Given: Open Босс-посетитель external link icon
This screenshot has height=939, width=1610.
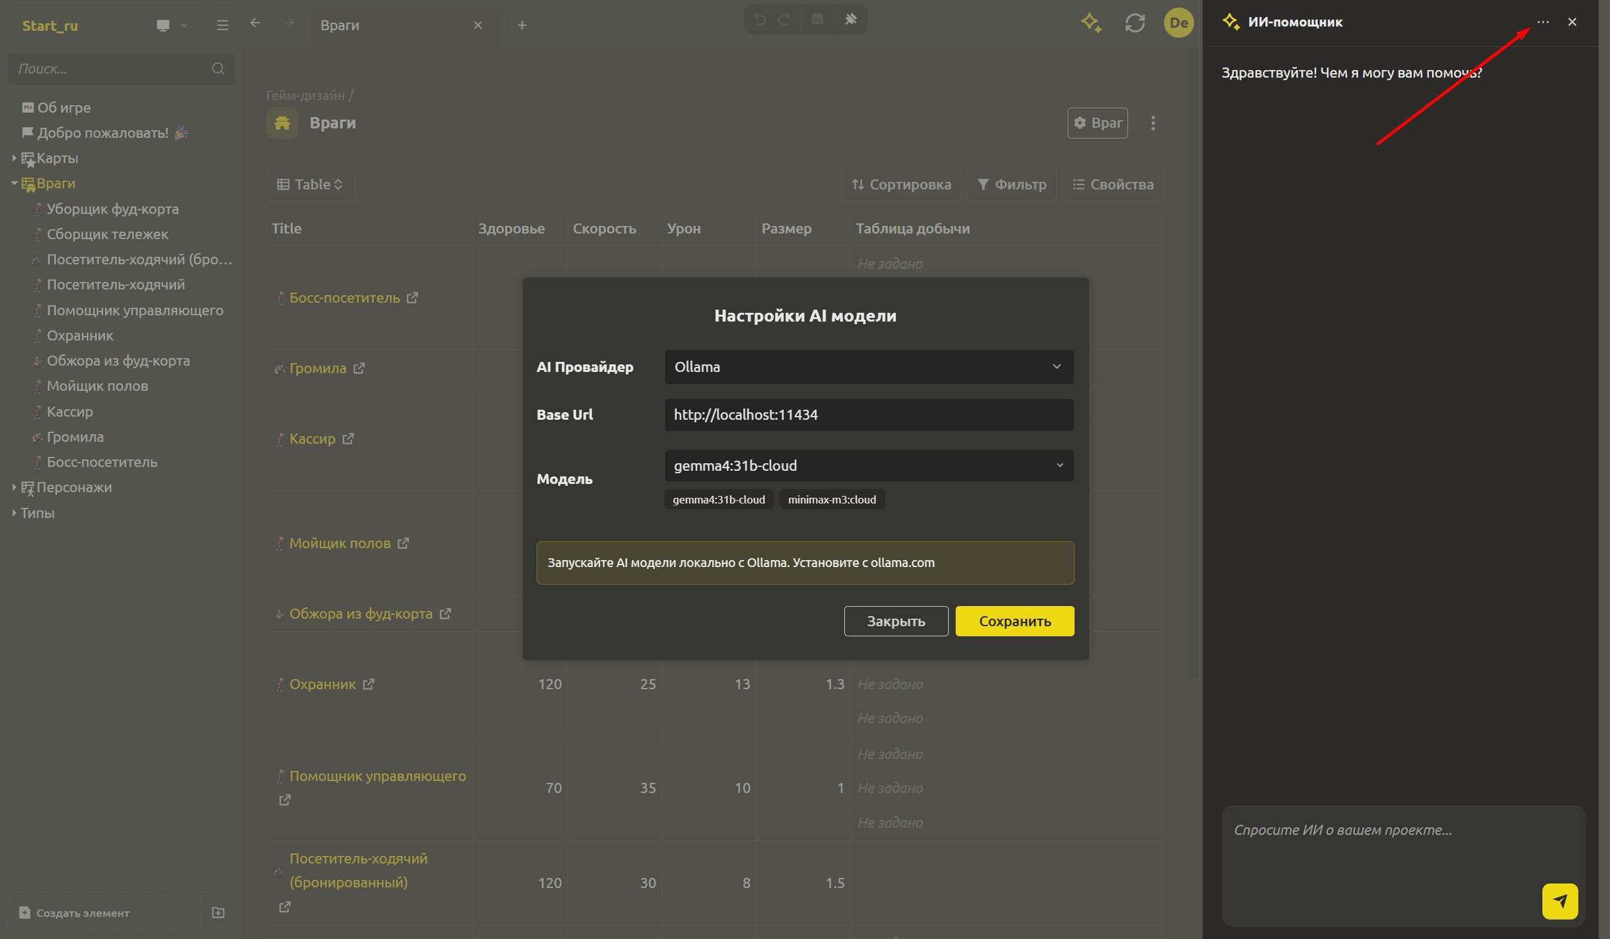Looking at the screenshot, I should (413, 297).
